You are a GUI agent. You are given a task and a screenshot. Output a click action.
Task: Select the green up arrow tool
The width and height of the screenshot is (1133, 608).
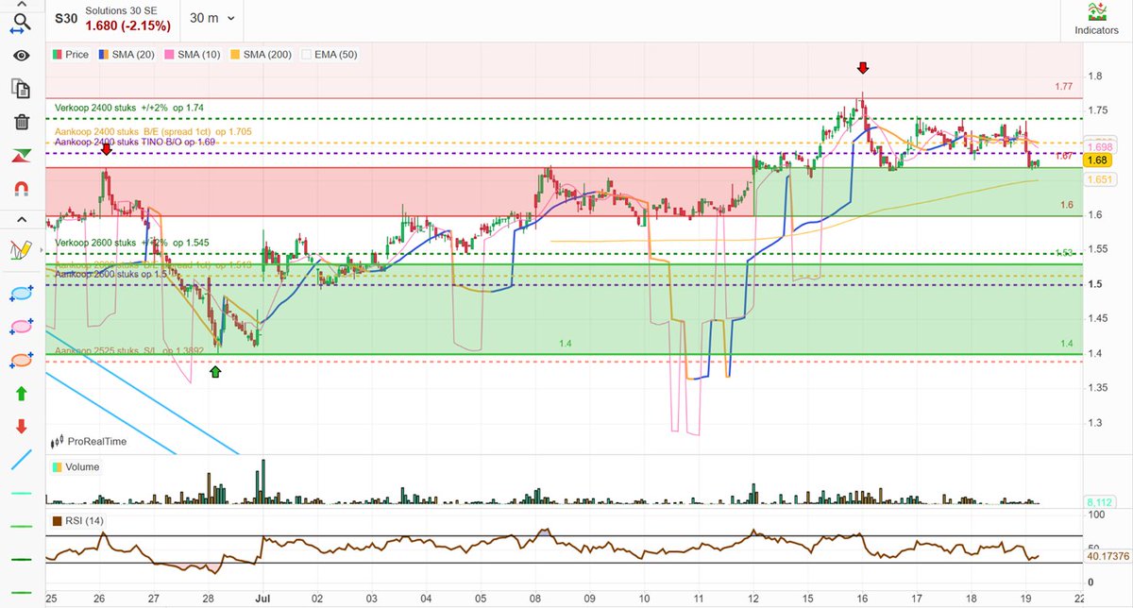pos(21,394)
